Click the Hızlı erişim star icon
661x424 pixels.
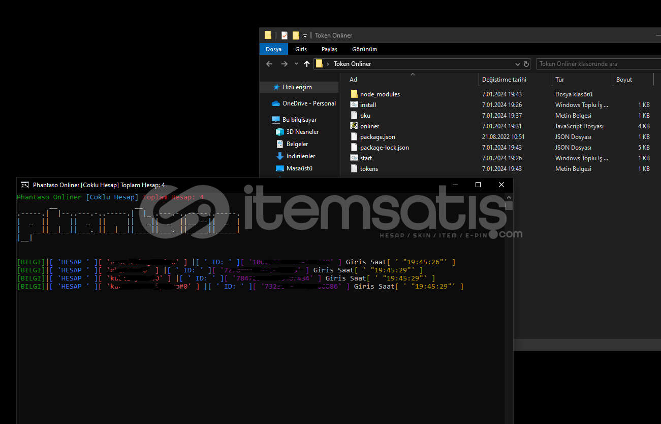click(x=276, y=87)
